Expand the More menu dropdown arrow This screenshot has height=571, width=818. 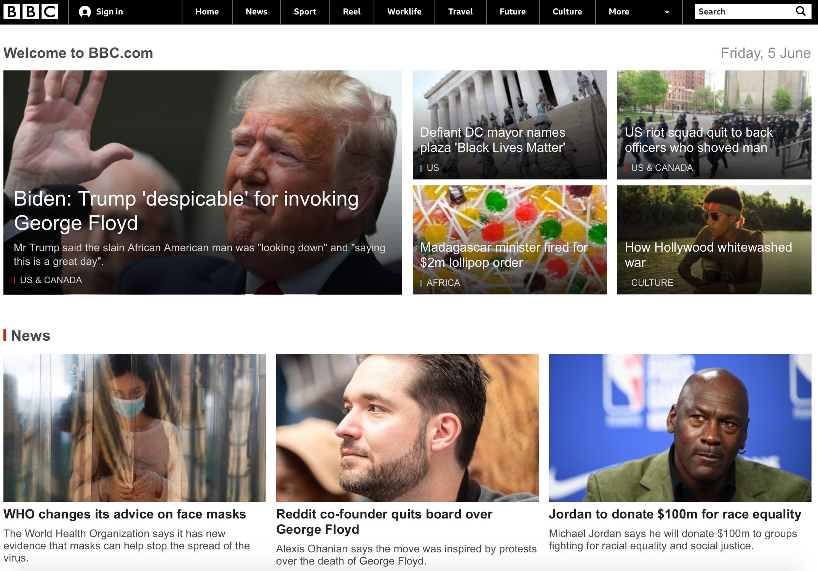point(667,12)
